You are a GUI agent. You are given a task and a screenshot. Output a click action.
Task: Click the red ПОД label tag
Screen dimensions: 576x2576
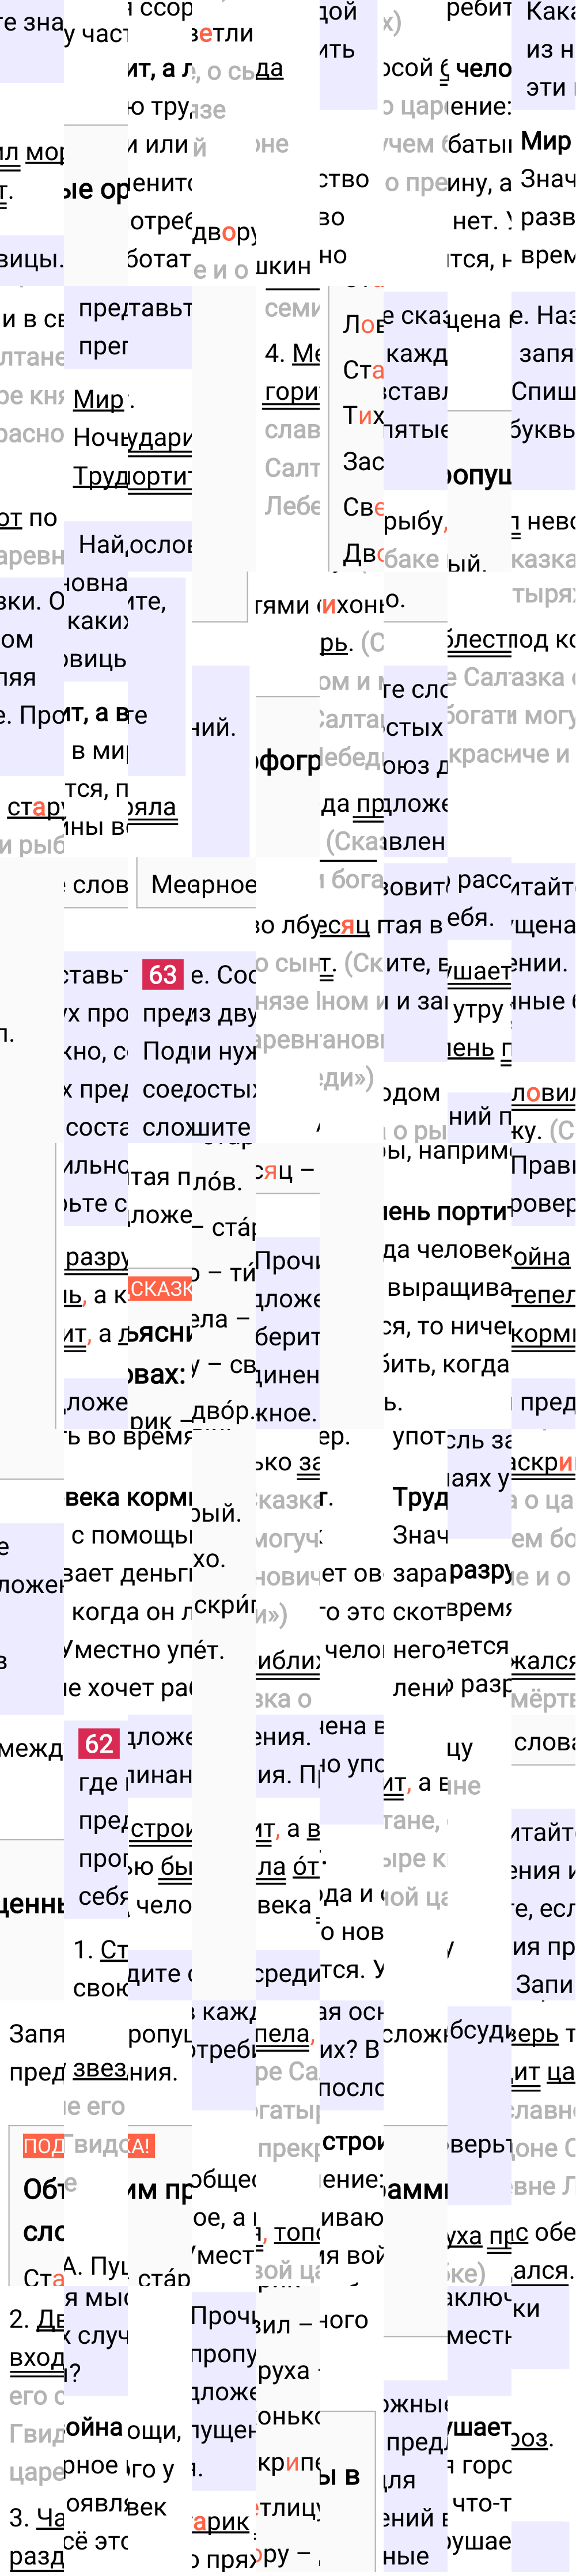click(x=43, y=2146)
